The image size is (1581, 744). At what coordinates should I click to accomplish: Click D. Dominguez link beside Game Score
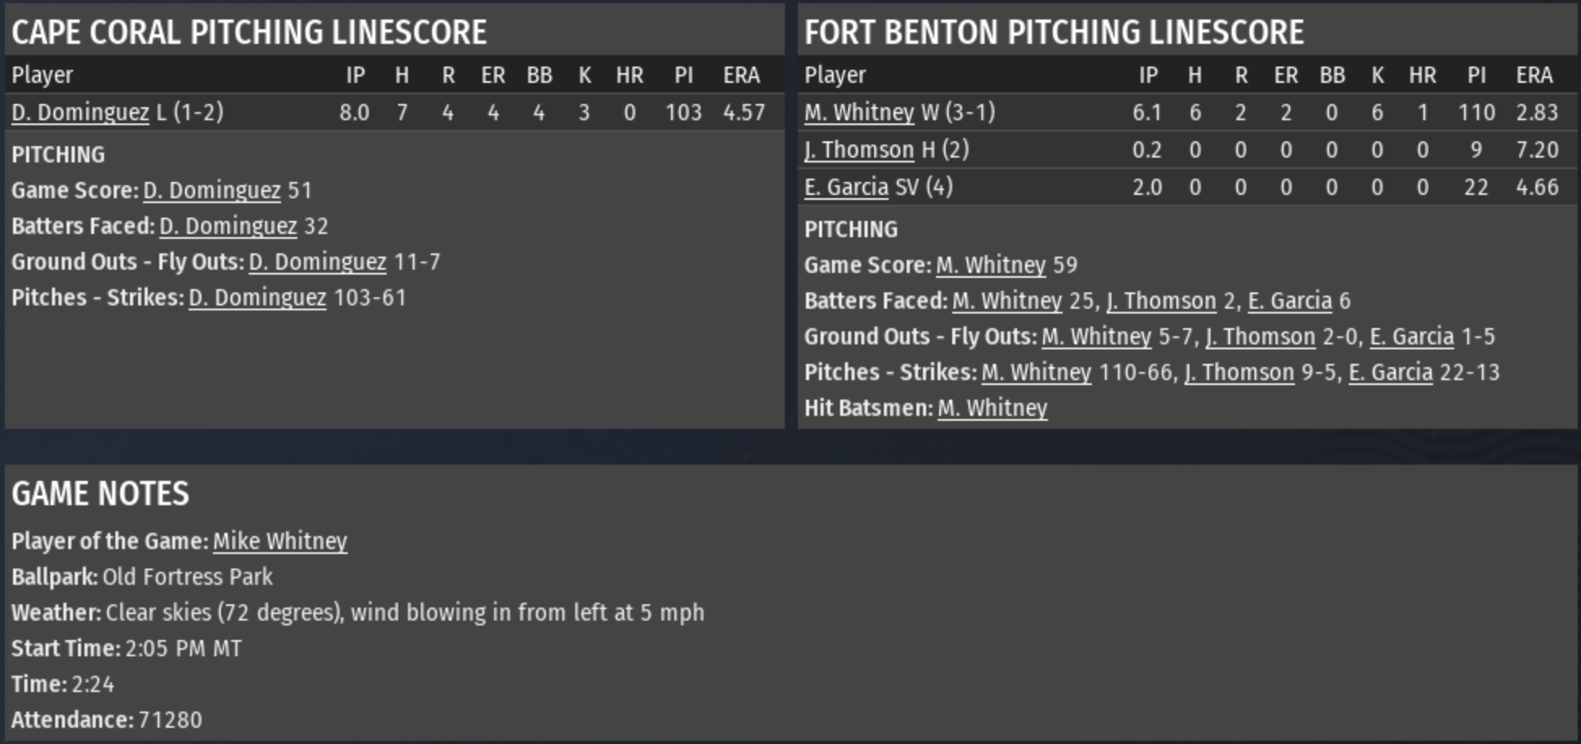click(x=211, y=190)
